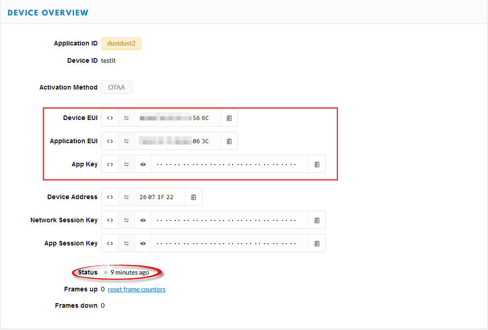This screenshot has width=488, height=330.
Task: Open the dustdust2 application
Action: tap(121, 43)
